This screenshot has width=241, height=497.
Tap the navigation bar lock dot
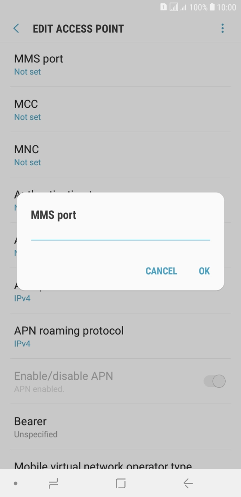click(x=15, y=483)
